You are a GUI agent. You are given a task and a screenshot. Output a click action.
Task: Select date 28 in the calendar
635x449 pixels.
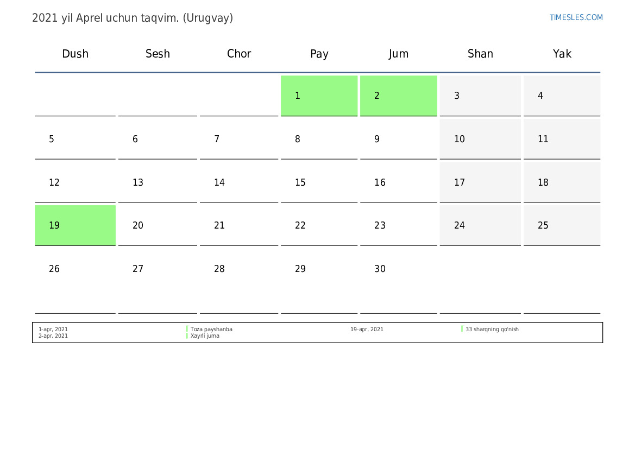239,281
